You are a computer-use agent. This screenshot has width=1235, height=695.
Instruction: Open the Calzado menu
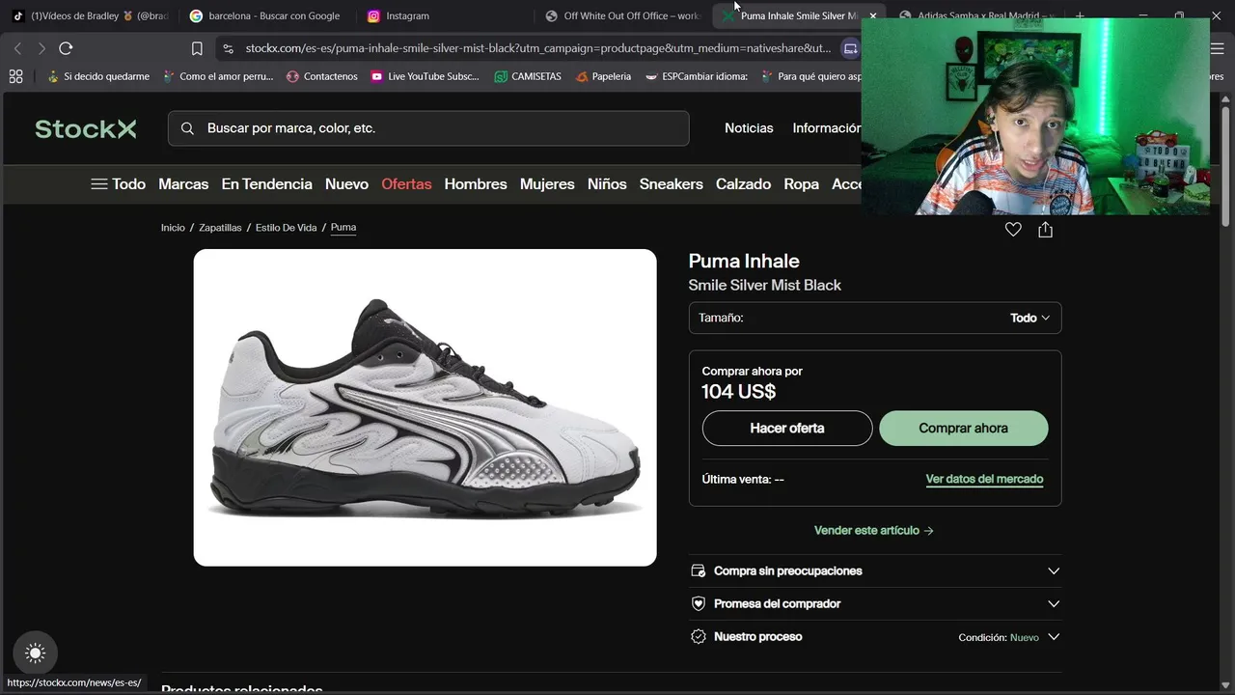click(743, 183)
